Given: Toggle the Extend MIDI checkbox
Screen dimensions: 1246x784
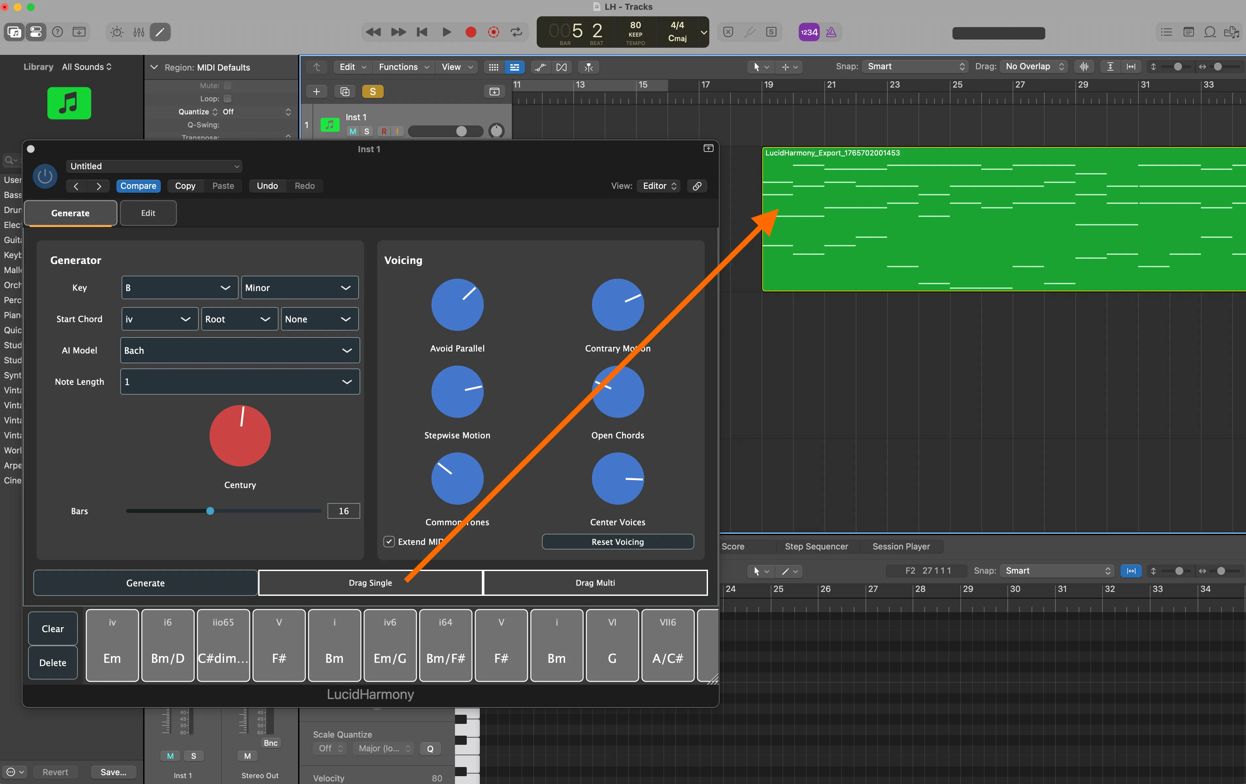Looking at the screenshot, I should click(x=389, y=542).
